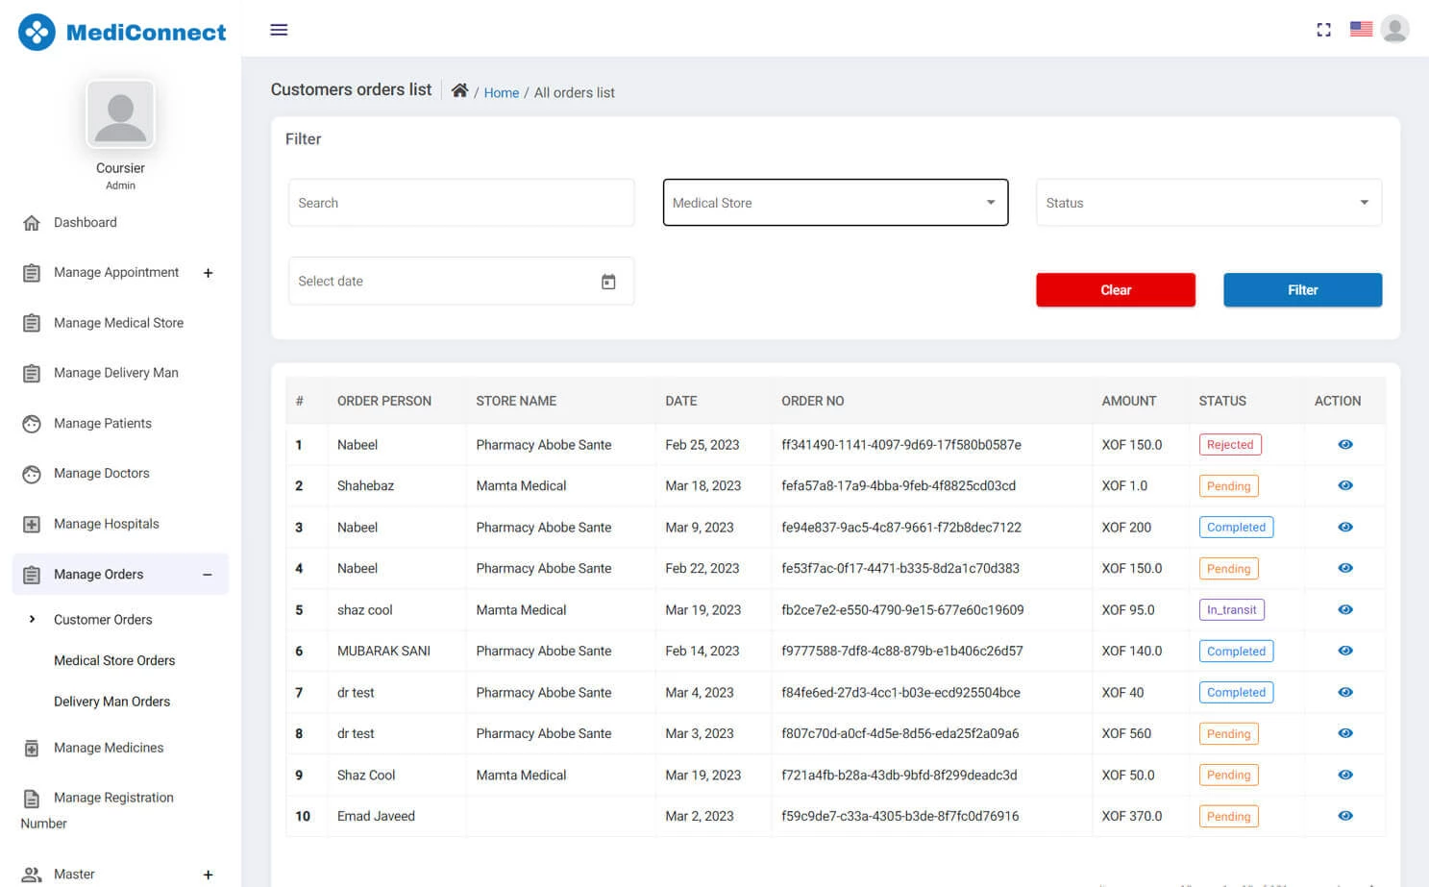Open the Dashboard from the sidebar
This screenshot has height=887, width=1429.
[x=85, y=222]
